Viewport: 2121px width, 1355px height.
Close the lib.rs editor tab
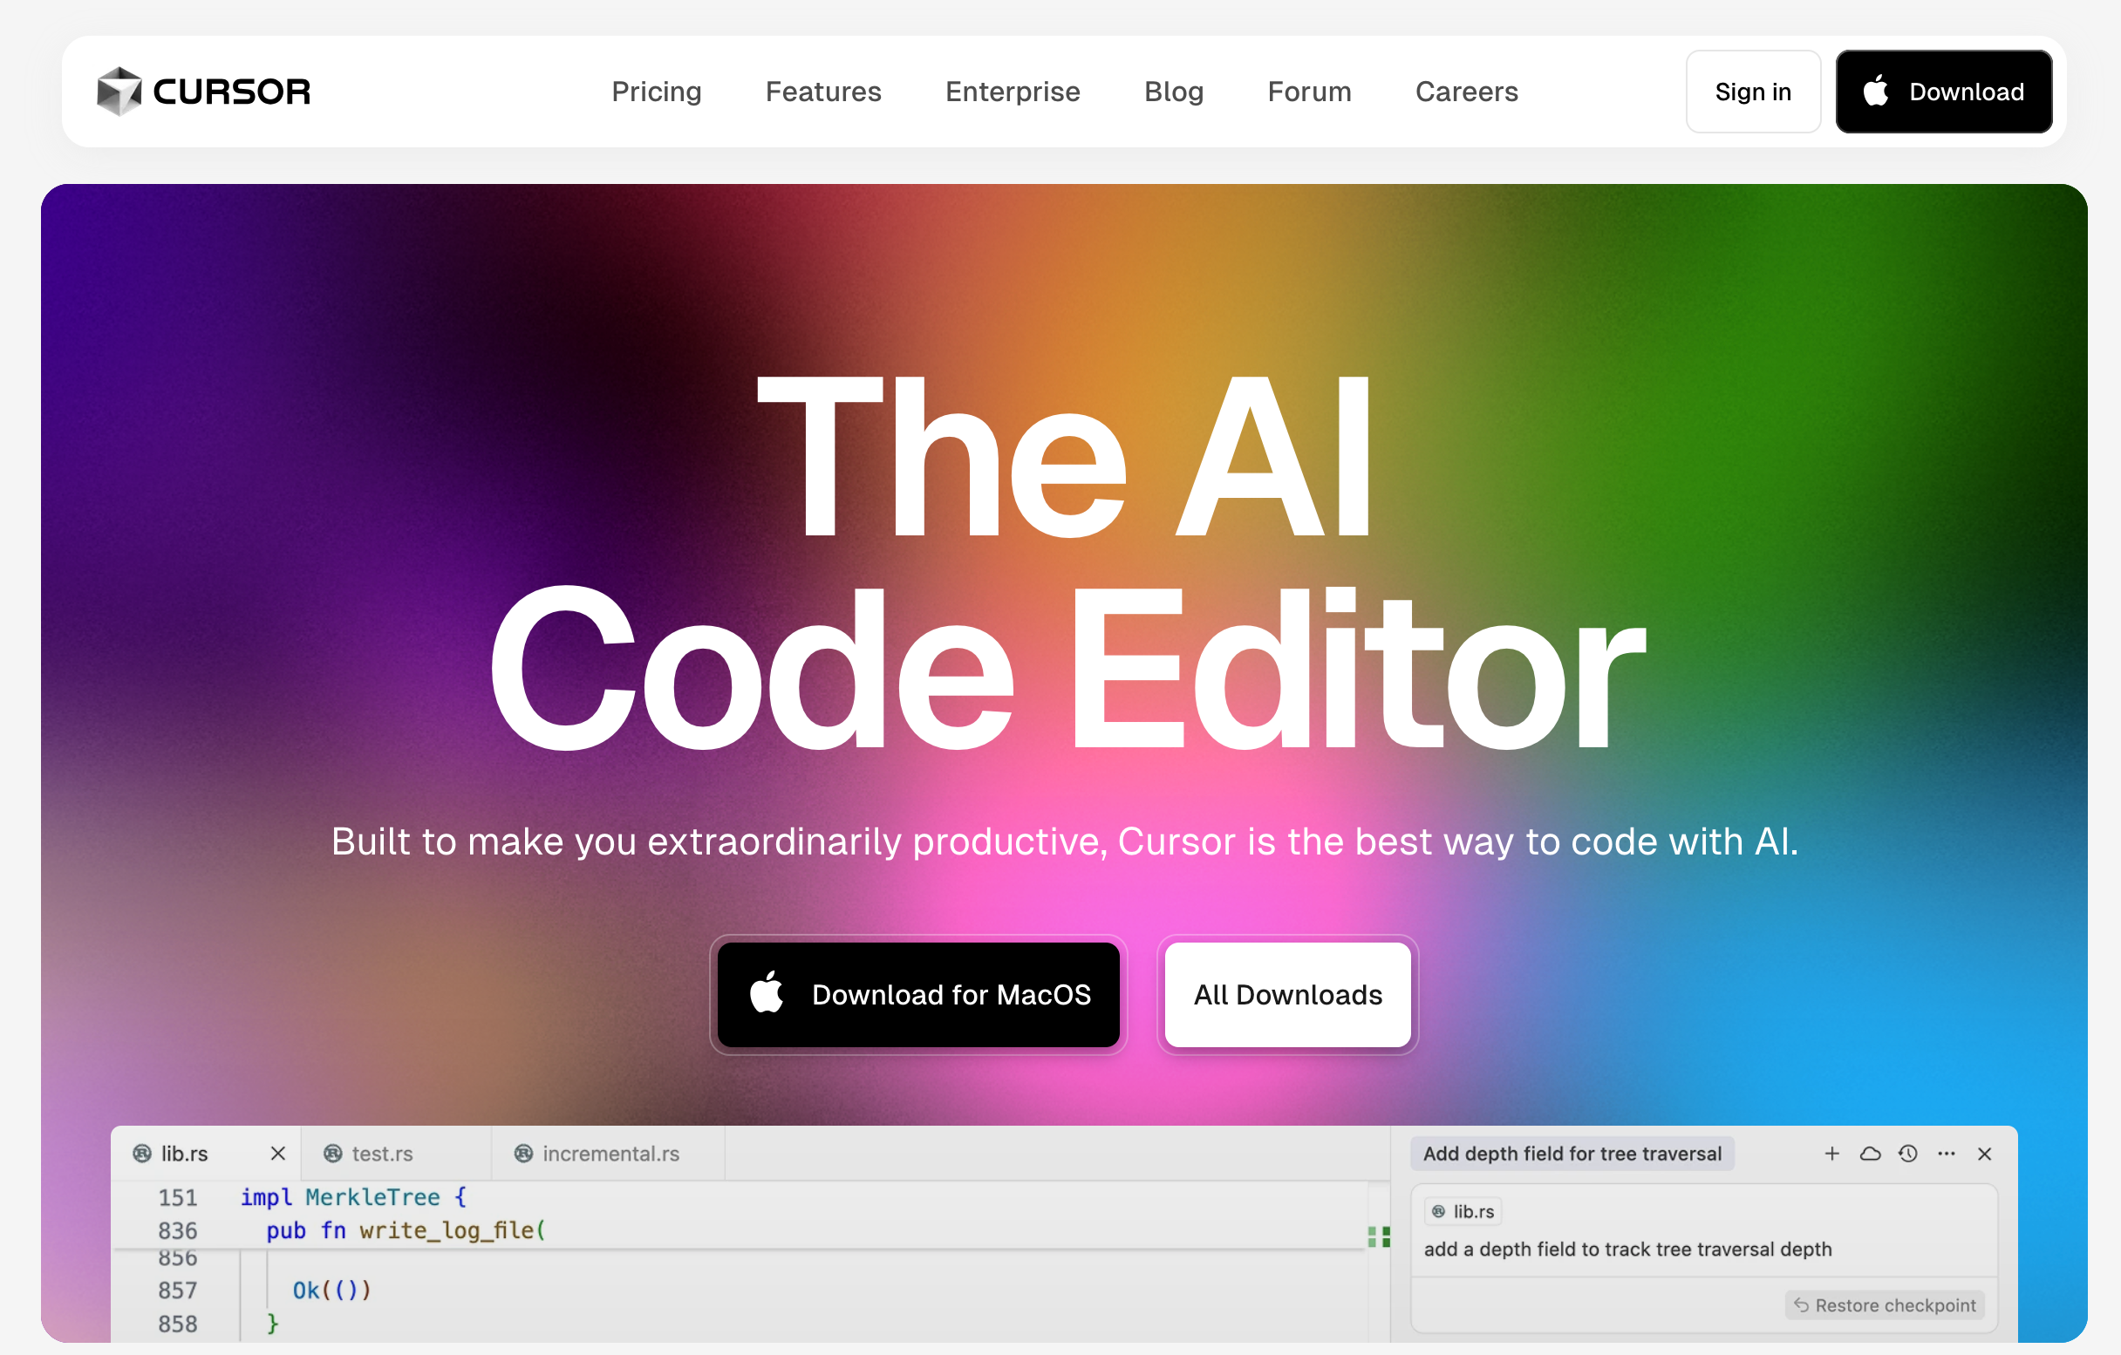coord(277,1154)
